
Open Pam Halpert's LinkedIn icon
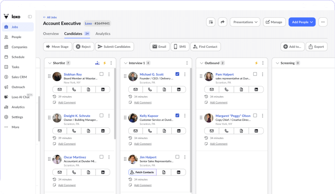click(256, 89)
